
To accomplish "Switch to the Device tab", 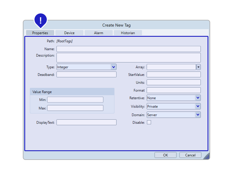I will [69, 33].
